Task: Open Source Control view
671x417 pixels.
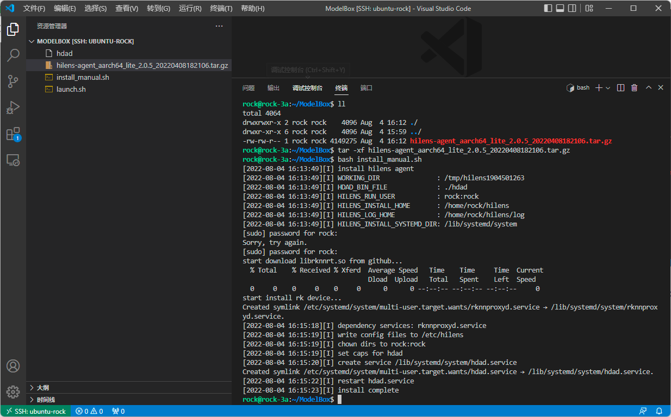Action: (x=13, y=81)
